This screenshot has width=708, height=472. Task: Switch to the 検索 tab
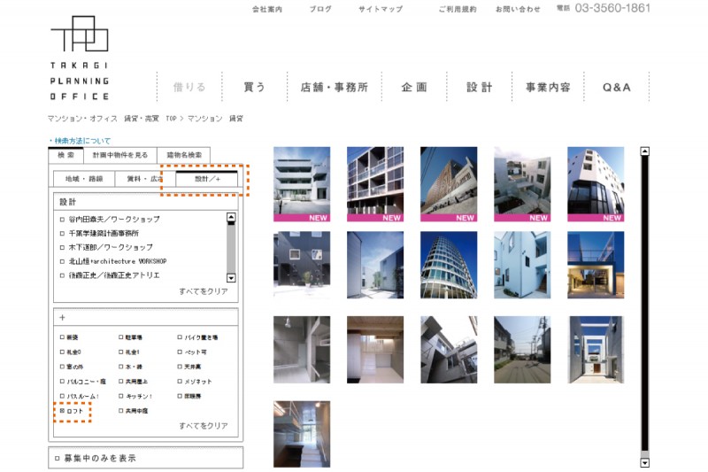pyautogui.click(x=65, y=155)
